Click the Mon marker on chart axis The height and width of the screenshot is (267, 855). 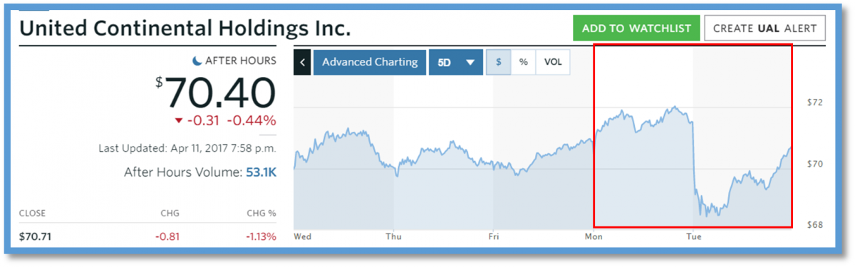coord(594,235)
